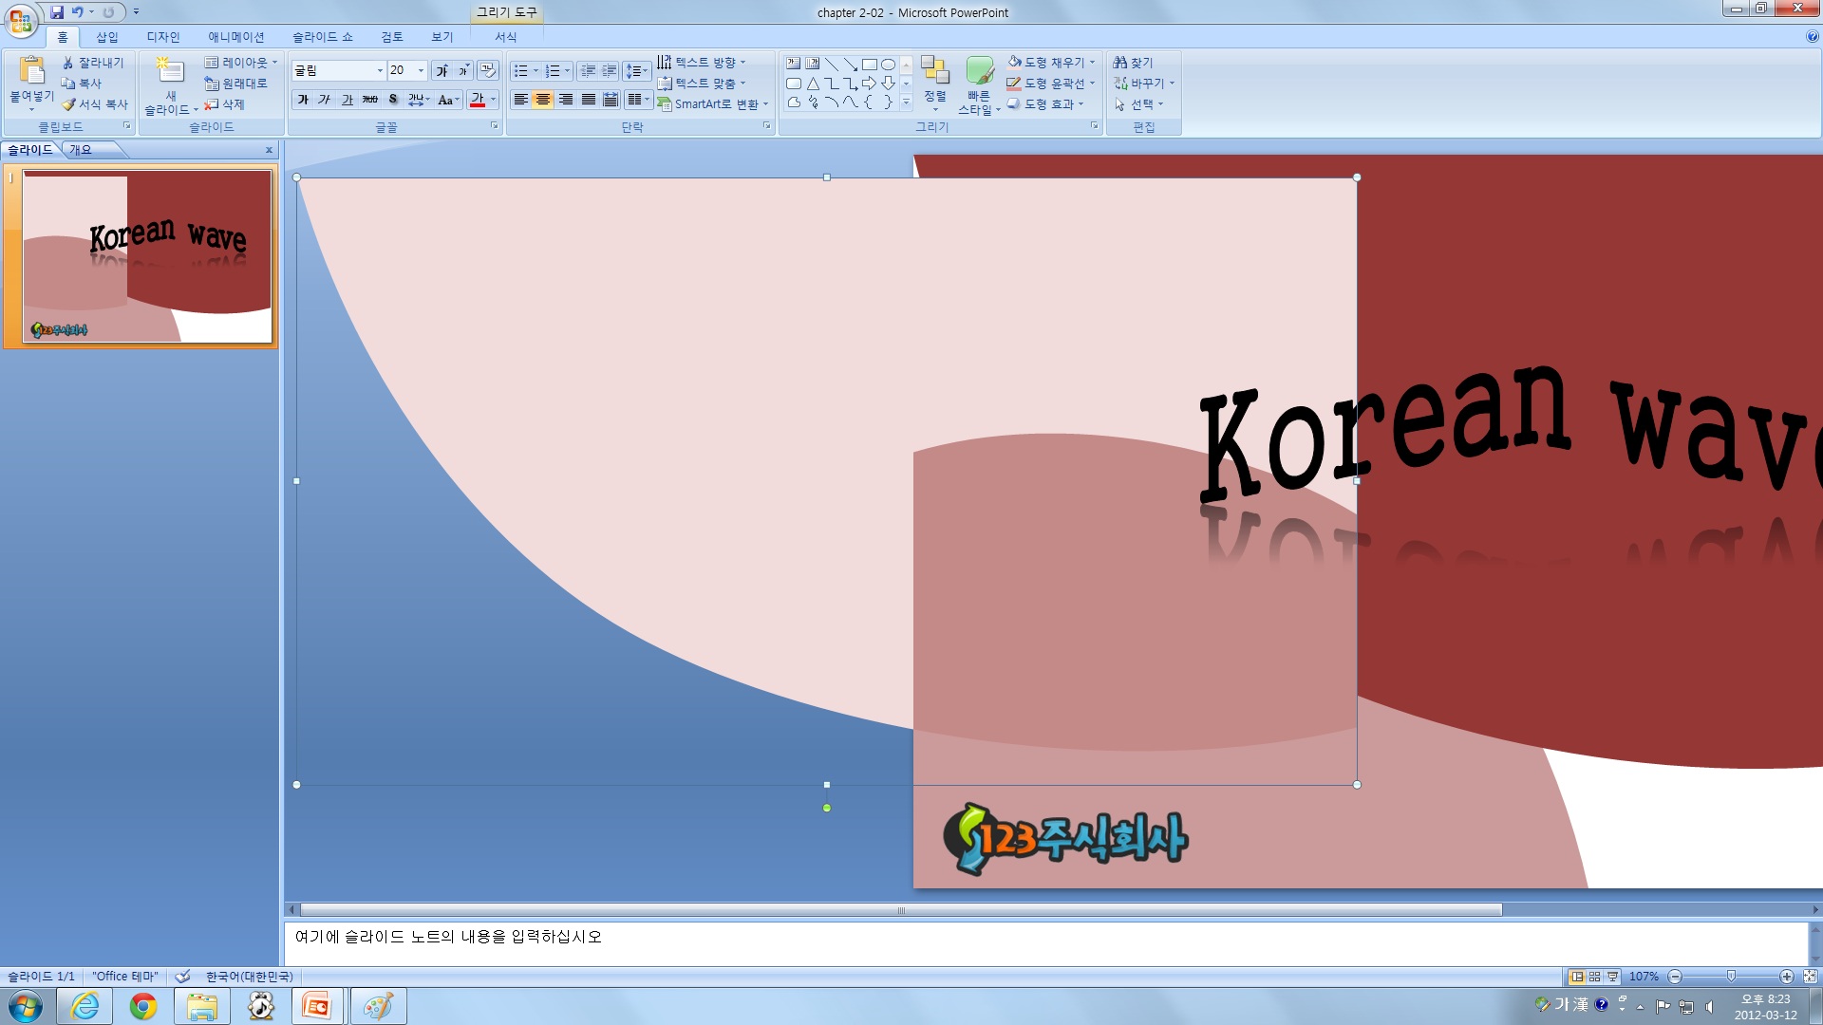
Task: Click the Clear Formatting eraser icon
Action: [x=488, y=70]
